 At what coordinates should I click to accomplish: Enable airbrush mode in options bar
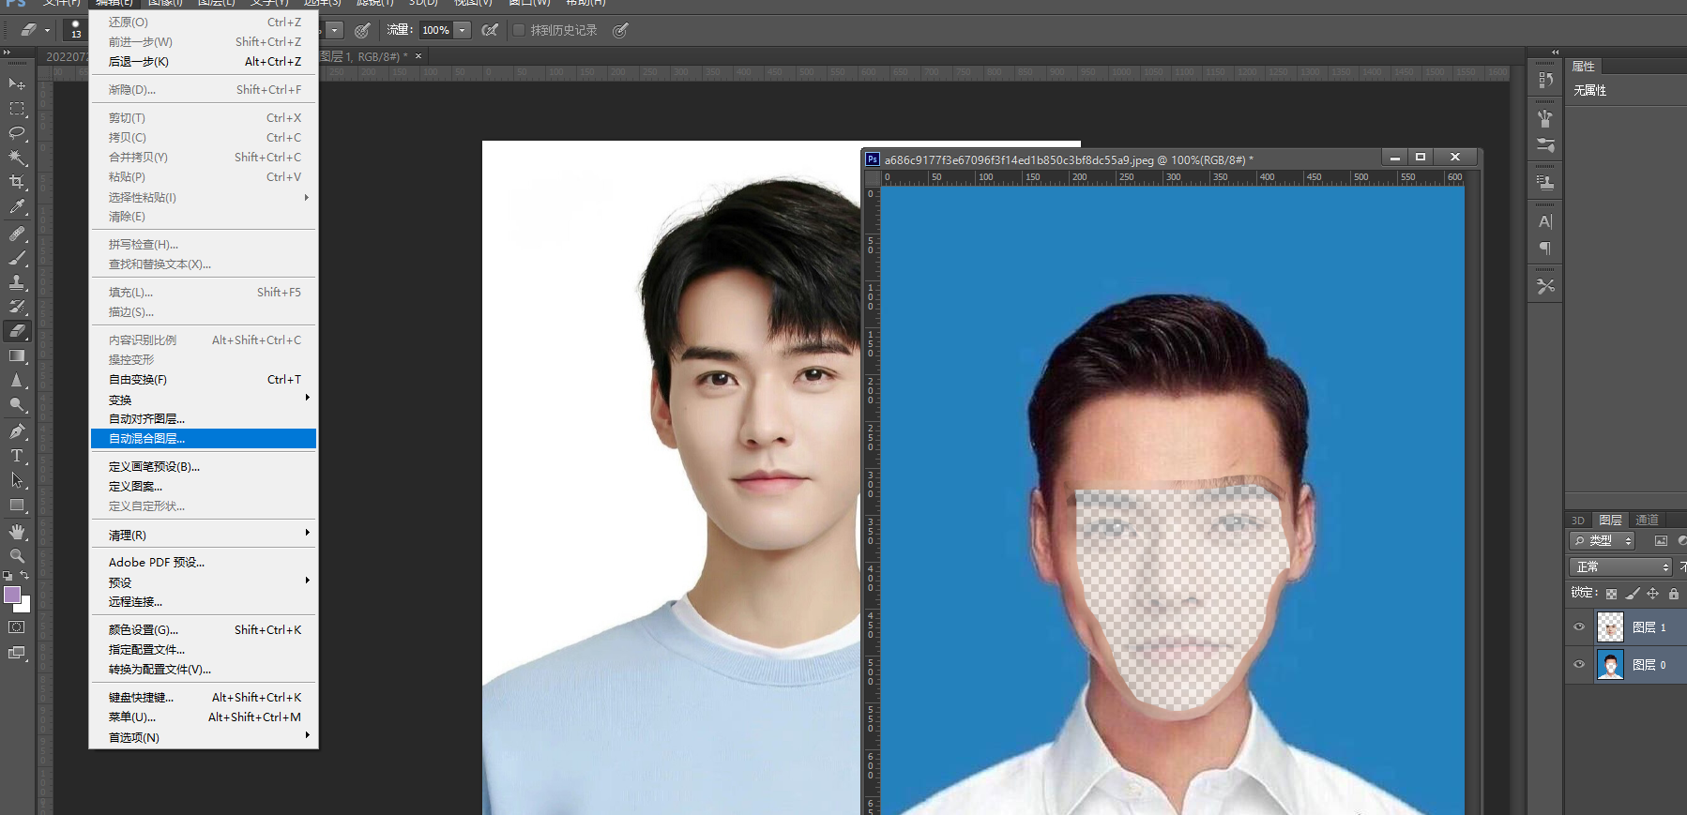click(x=490, y=30)
